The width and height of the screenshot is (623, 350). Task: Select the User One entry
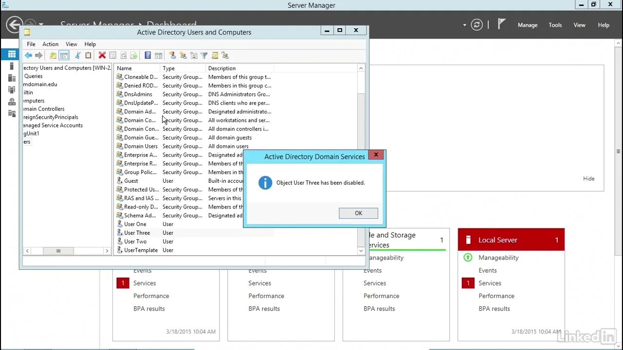[135, 224]
